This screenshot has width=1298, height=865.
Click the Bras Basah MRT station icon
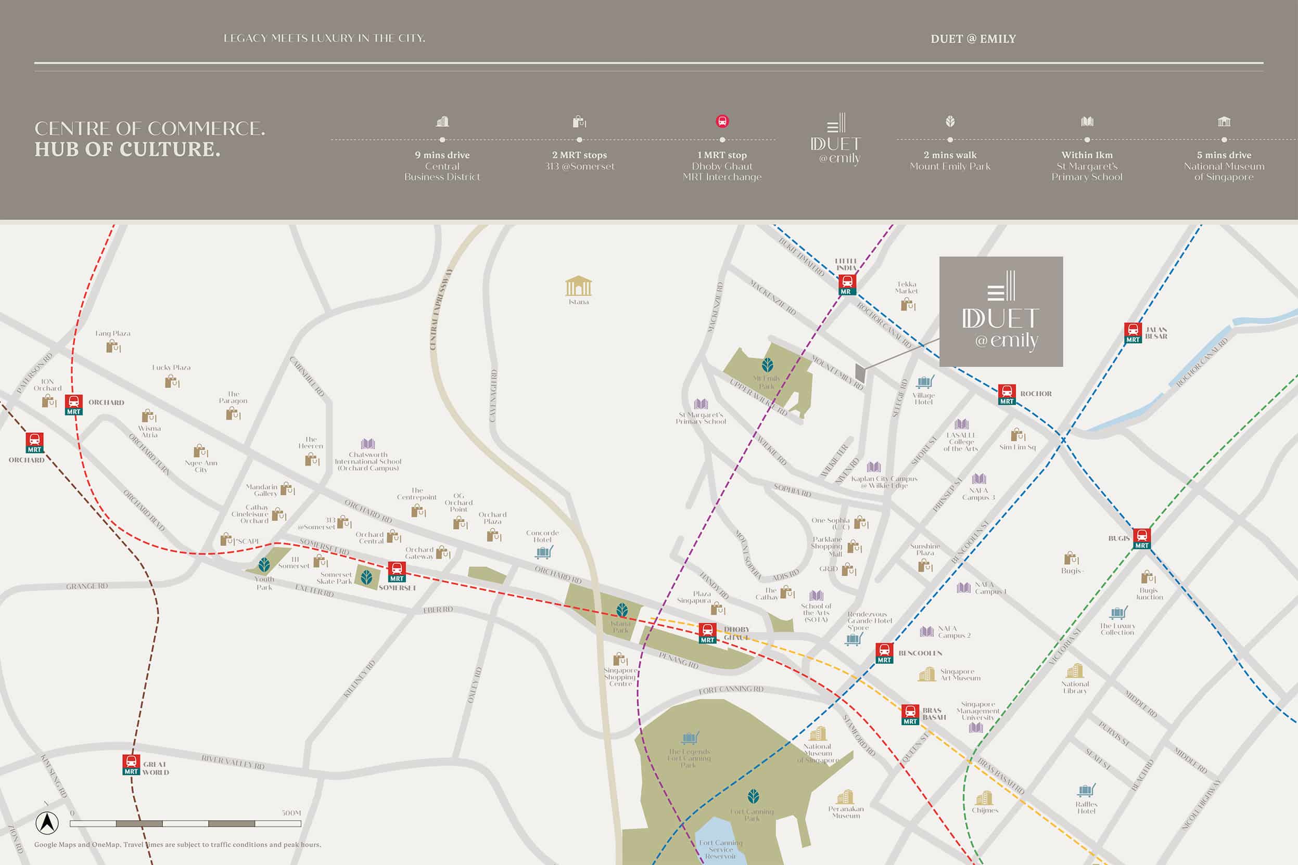(910, 714)
